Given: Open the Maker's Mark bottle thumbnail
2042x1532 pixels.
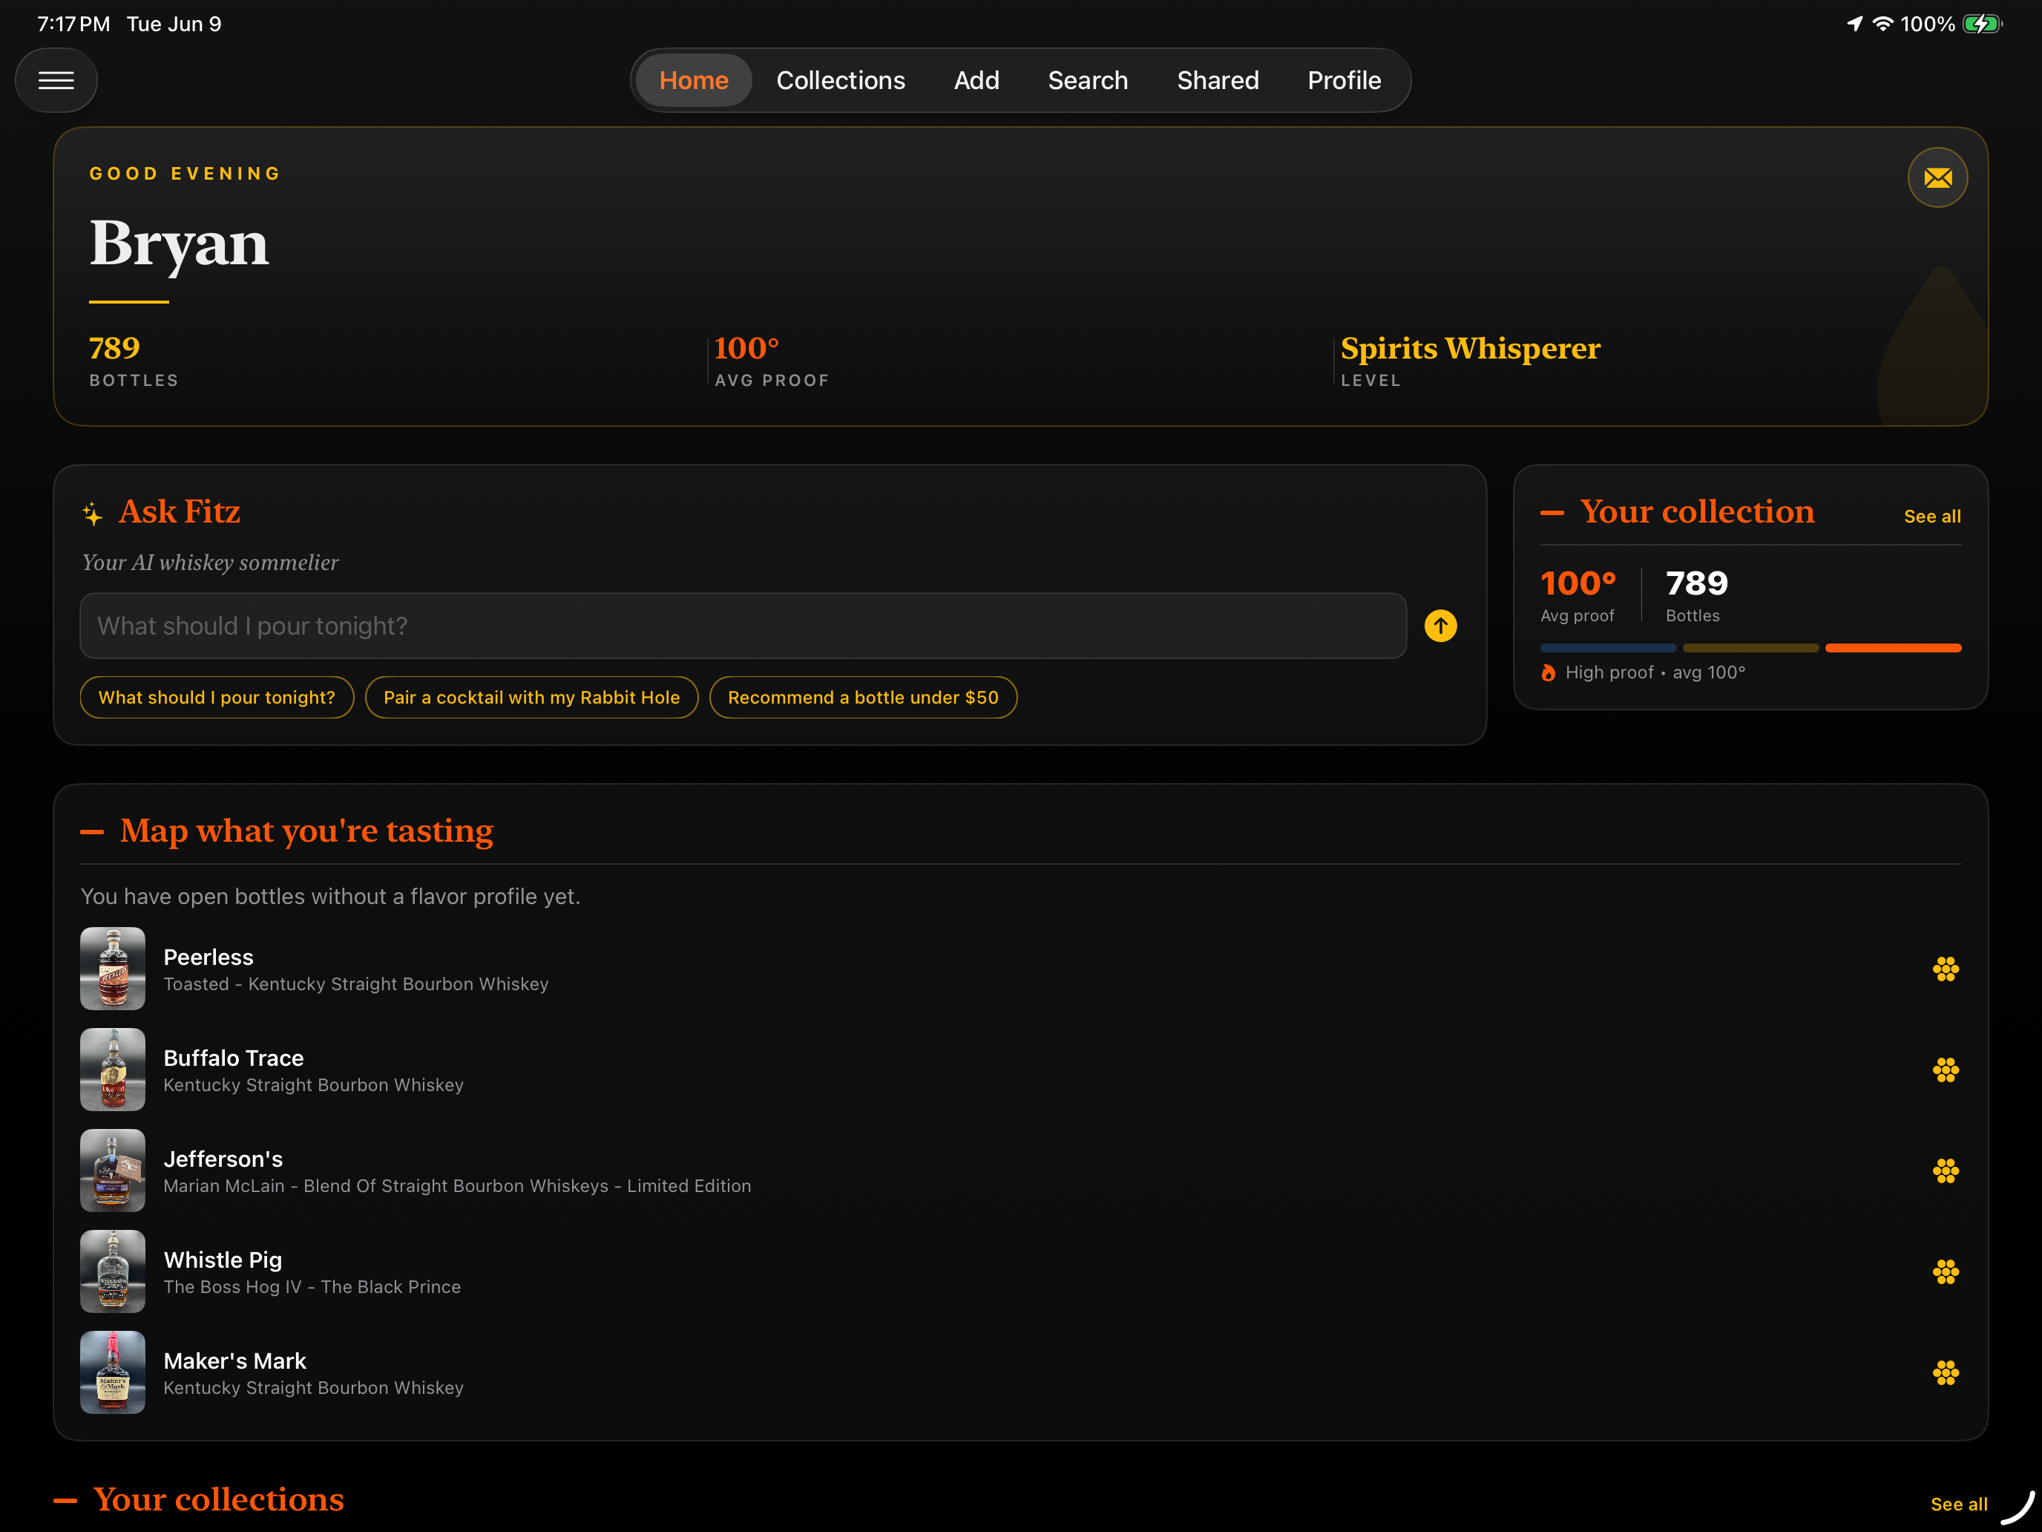Looking at the screenshot, I should coord(113,1372).
